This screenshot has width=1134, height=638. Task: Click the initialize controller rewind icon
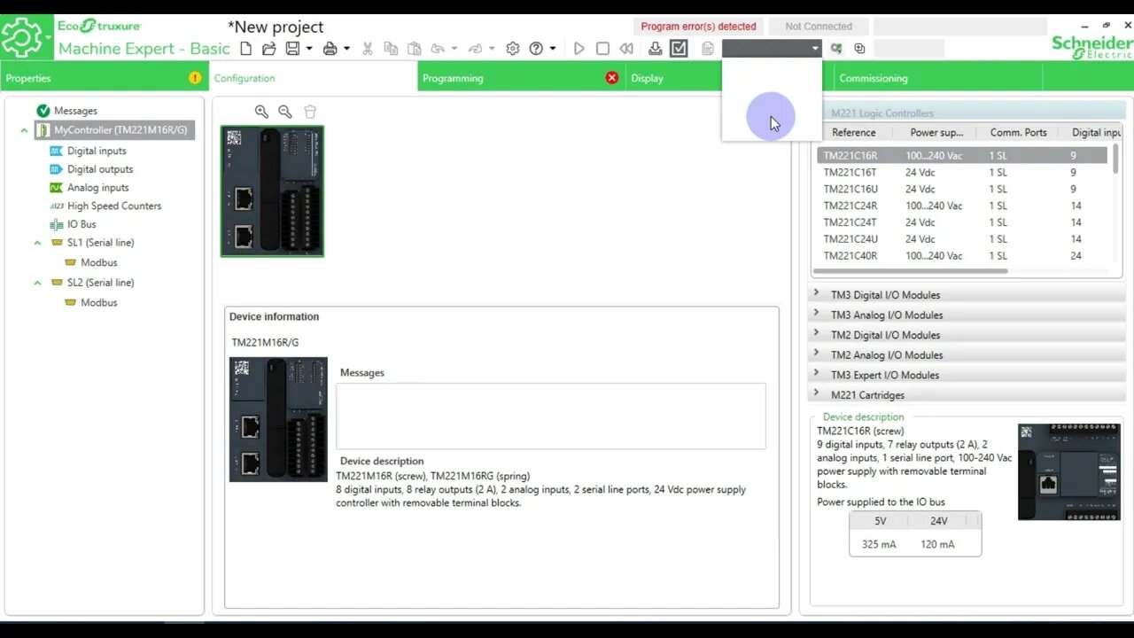[626, 49]
